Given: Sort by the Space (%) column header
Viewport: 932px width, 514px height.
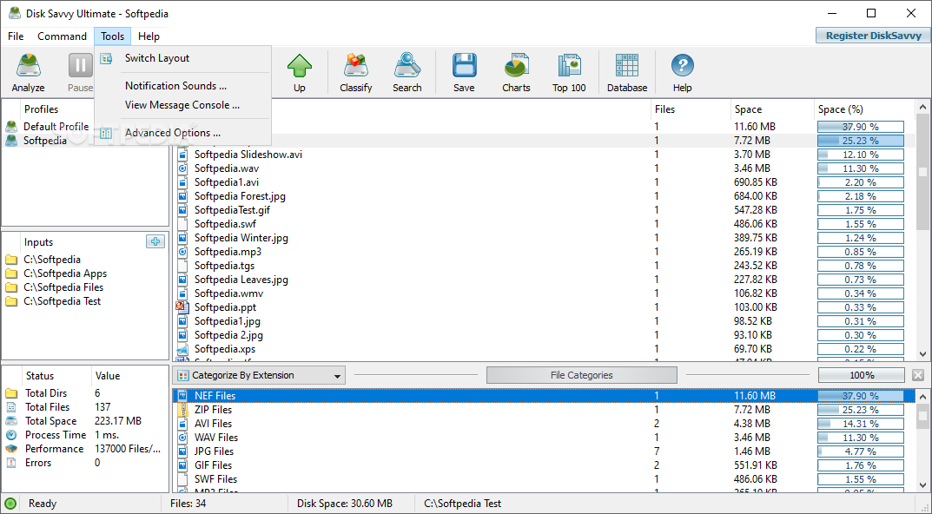Looking at the screenshot, I should (x=864, y=109).
